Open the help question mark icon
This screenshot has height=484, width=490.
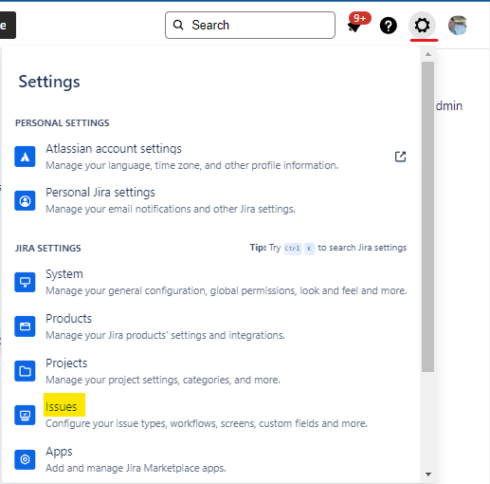click(x=389, y=26)
